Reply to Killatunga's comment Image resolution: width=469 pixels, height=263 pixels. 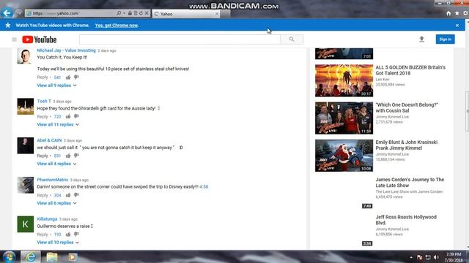click(x=43, y=235)
